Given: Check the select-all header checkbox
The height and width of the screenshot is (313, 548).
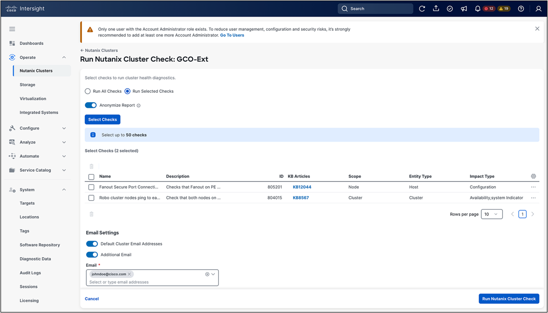Looking at the screenshot, I should (x=91, y=177).
